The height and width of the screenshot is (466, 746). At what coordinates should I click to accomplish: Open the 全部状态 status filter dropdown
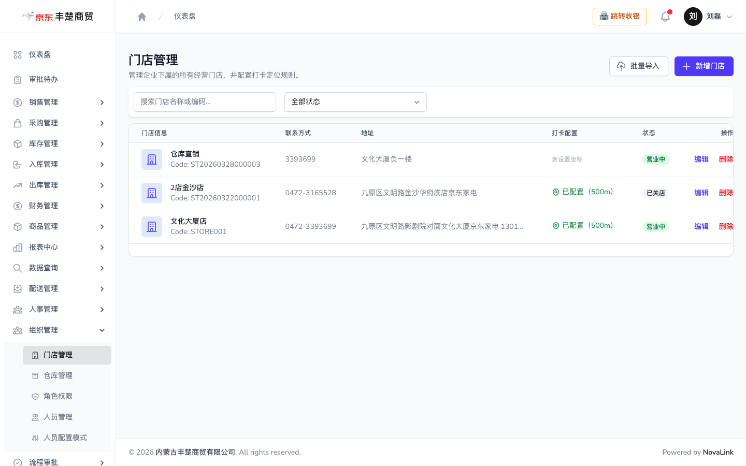[355, 102]
